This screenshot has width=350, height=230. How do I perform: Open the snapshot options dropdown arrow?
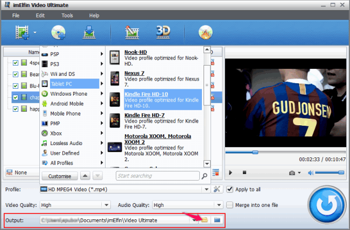click(x=299, y=172)
